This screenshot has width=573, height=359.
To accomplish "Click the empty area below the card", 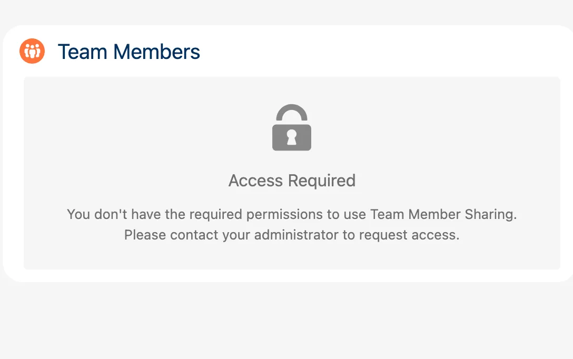I will point(286,321).
